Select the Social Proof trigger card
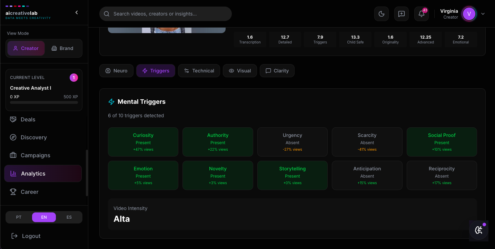The height and width of the screenshot is (249, 495). pos(442,142)
